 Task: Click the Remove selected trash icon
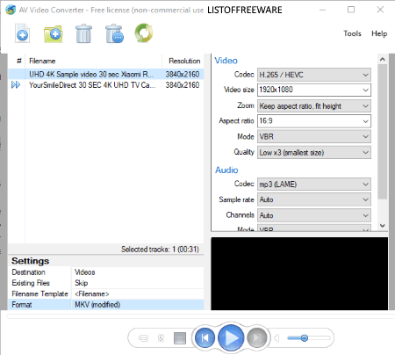[x=83, y=33]
